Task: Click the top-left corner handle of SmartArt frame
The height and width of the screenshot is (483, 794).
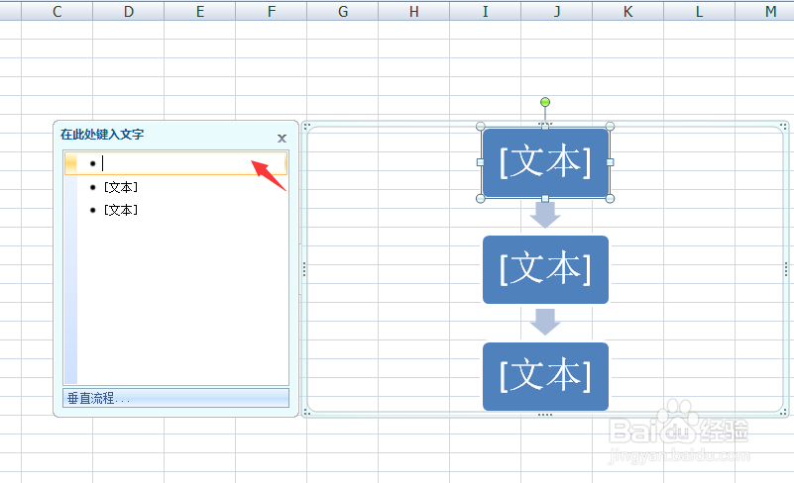Action: pos(307,127)
